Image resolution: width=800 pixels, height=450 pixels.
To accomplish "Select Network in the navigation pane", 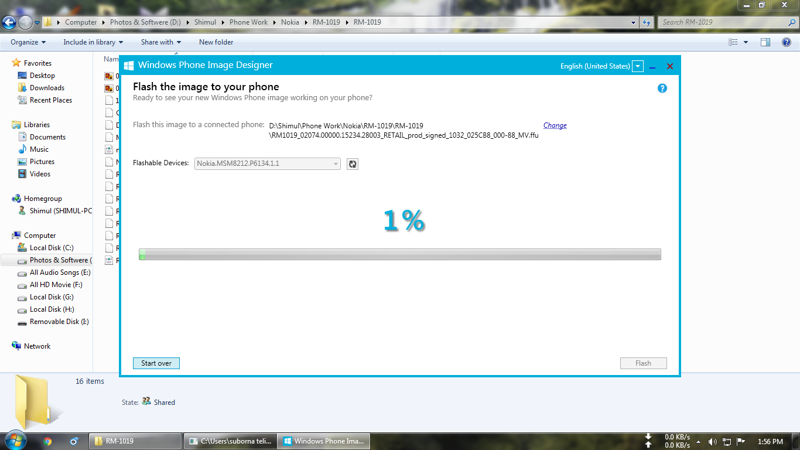I will click(37, 346).
